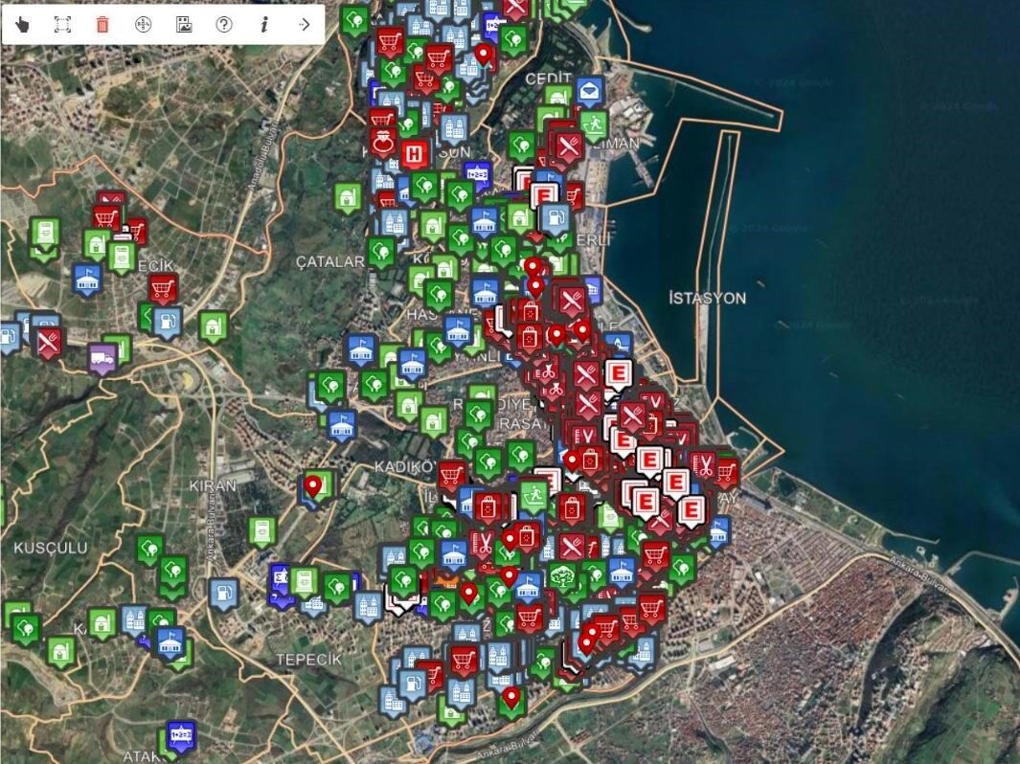The width and height of the screenshot is (1020, 764).
Task: Select the red scissors marker near coast
Action: (x=704, y=467)
